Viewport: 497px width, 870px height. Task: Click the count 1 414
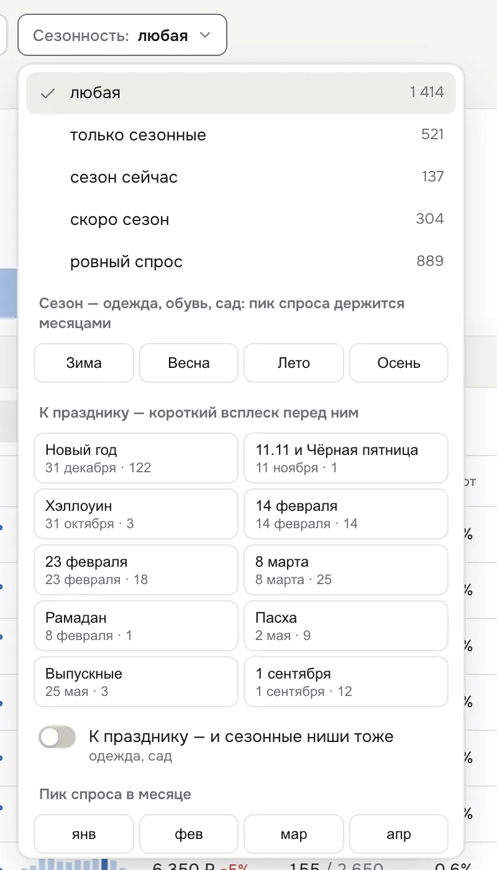point(427,92)
